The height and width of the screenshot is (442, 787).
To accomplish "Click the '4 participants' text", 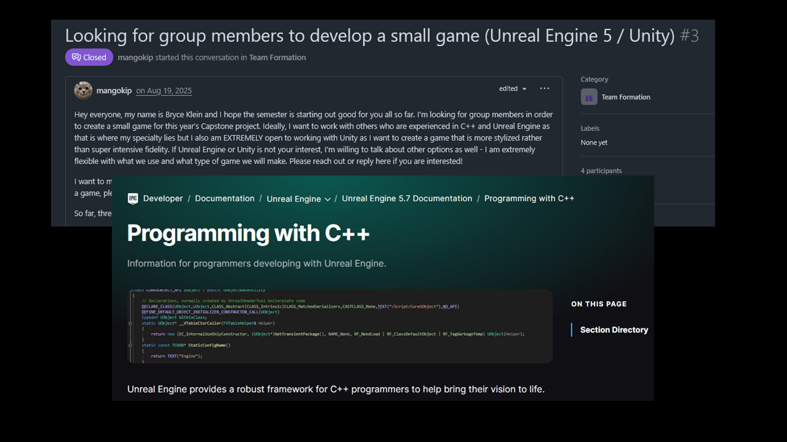I will point(601,171).
